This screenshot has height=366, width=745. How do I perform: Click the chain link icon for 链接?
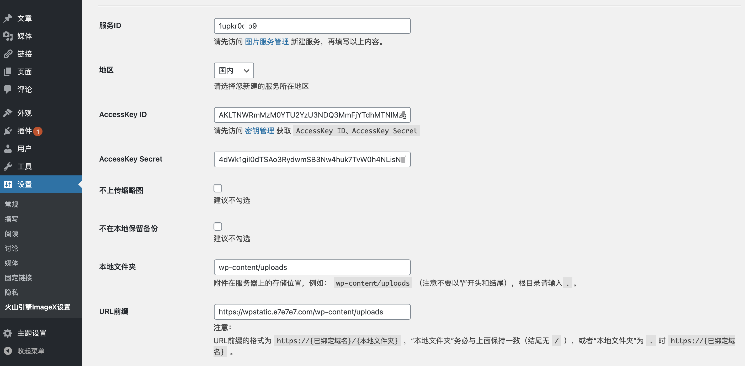(8, 54)
